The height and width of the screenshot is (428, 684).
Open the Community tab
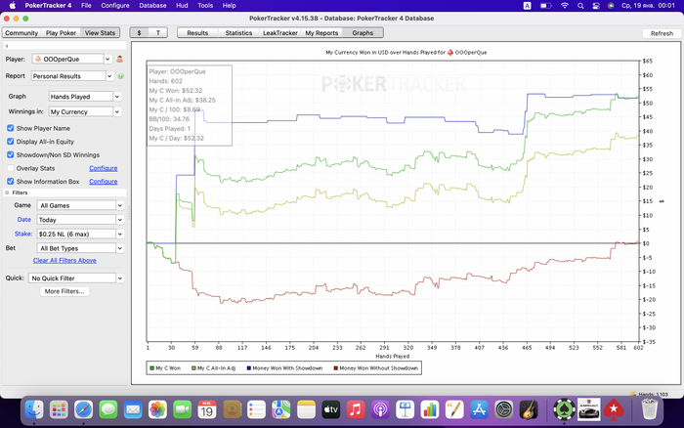click(x=21, y=32)
